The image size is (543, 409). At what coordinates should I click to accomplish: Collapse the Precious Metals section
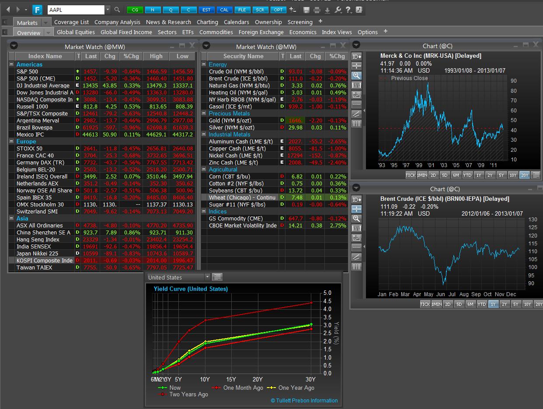click(x=205, y=114)
